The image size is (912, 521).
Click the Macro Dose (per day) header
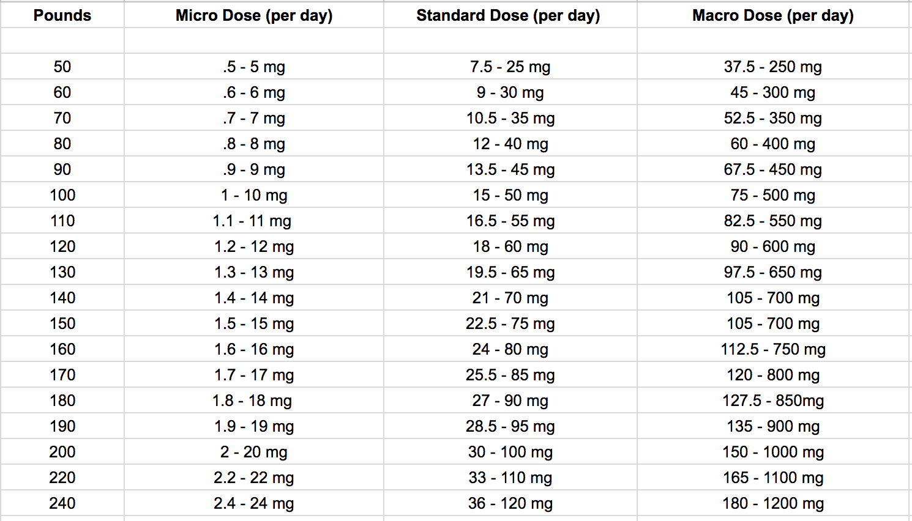(773, 15)
